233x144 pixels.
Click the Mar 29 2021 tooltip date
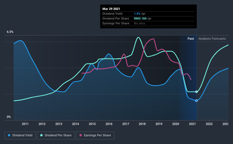click(x=111, y=9)
